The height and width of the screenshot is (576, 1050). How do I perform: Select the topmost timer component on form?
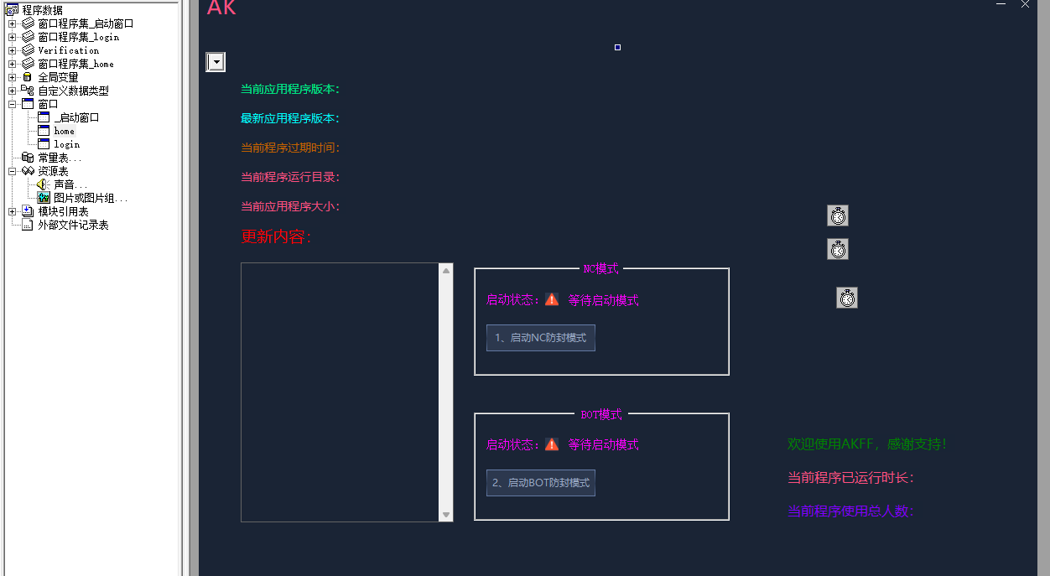pyautogui.click(x=838, y=216)
